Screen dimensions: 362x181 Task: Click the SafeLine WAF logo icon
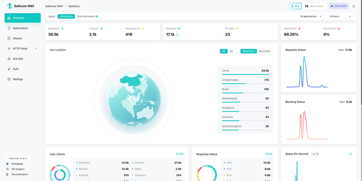[10, 6]
